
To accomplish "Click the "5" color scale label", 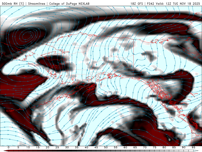I will click(18, 147).
